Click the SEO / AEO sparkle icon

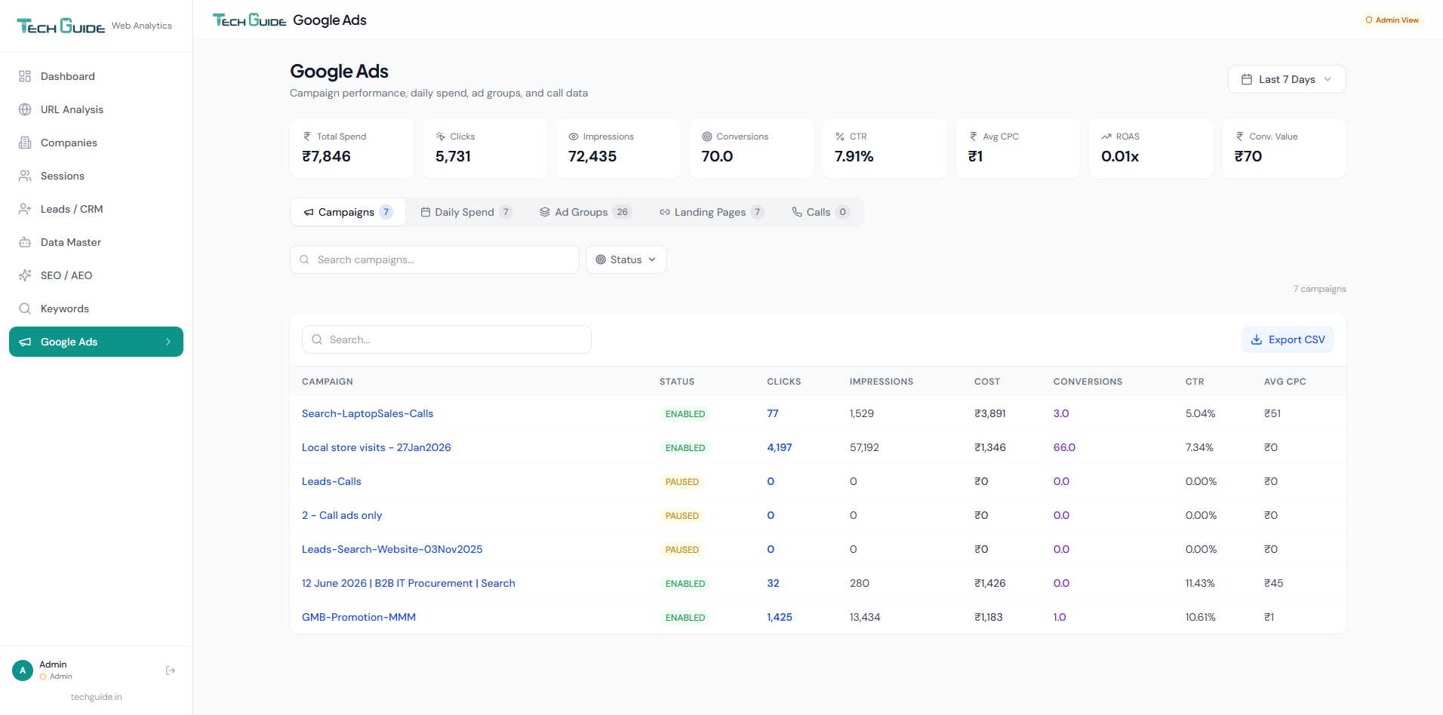pos(25,275)
